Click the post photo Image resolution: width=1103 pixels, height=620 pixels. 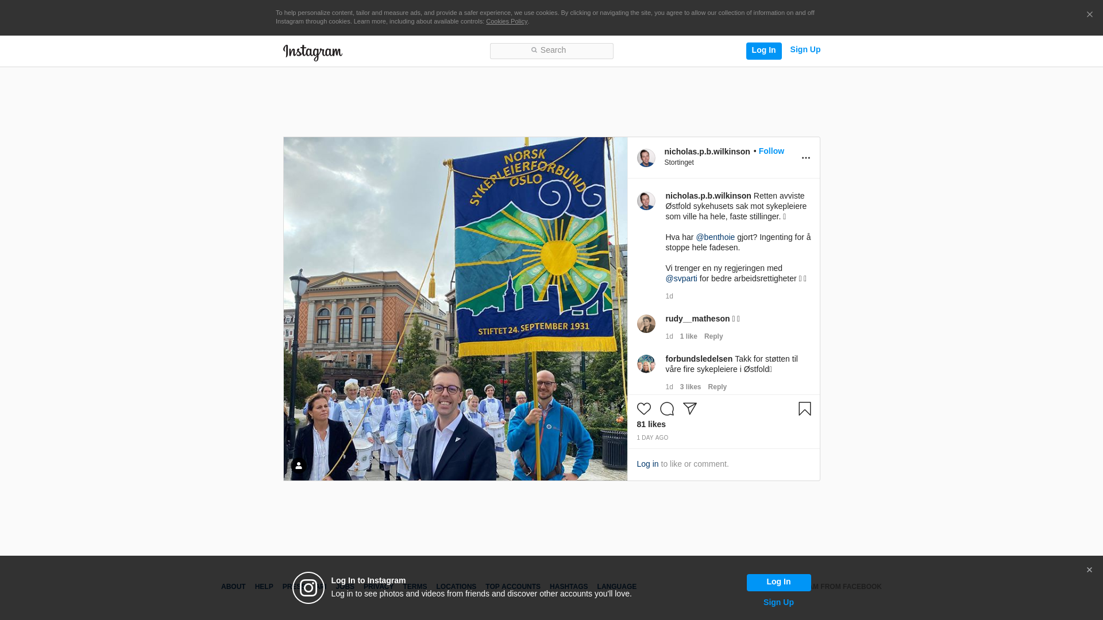[x=455, y=309]
